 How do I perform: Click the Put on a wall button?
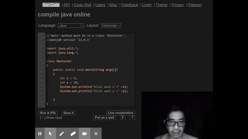(105, 117)
